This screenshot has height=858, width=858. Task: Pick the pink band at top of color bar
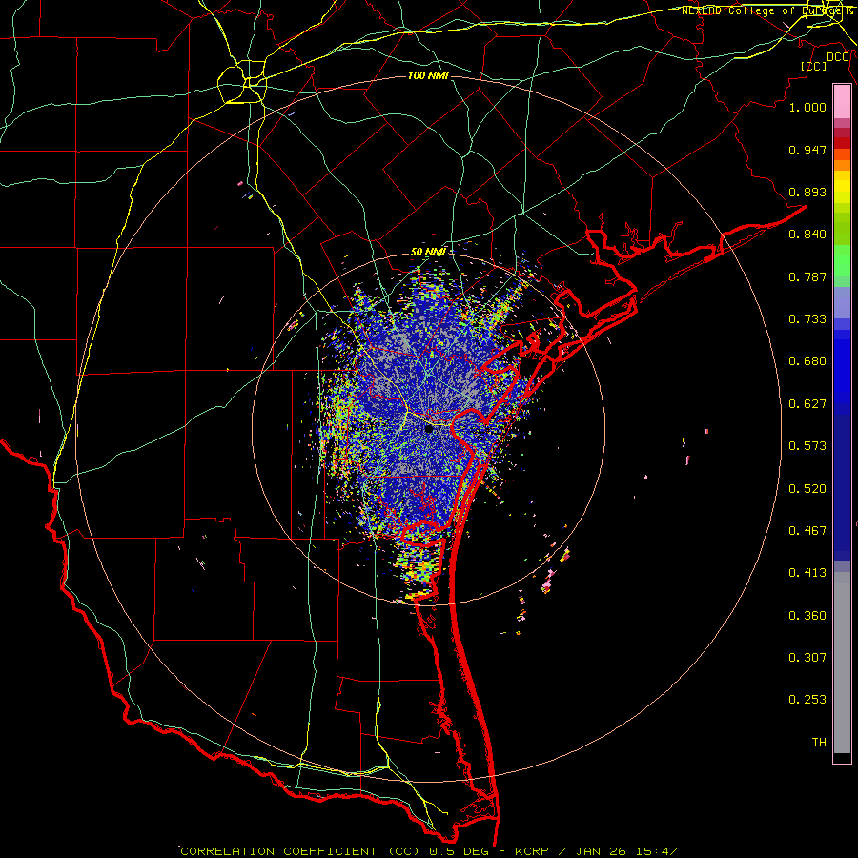(x=842, y=102)
